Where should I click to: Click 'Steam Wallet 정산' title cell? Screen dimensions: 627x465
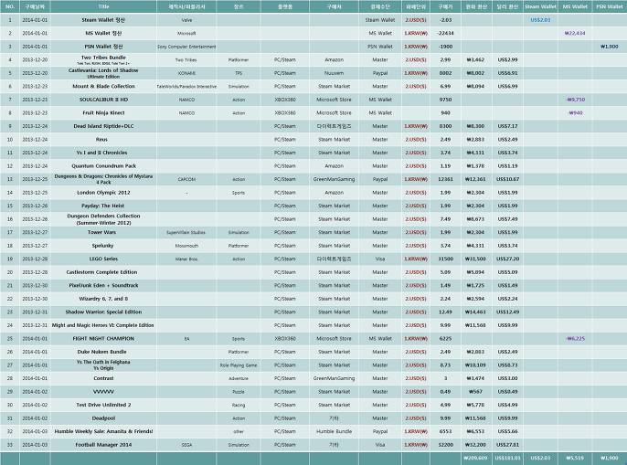(103, 20)
